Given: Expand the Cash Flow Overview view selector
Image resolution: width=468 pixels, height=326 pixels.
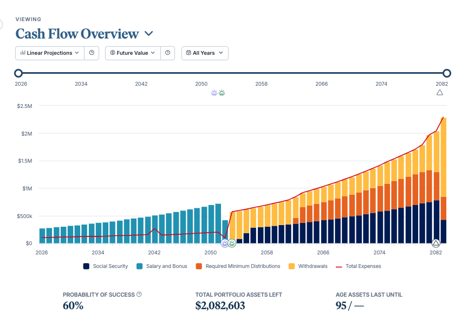Looking at the screenshot, I should tap(149, 34).
